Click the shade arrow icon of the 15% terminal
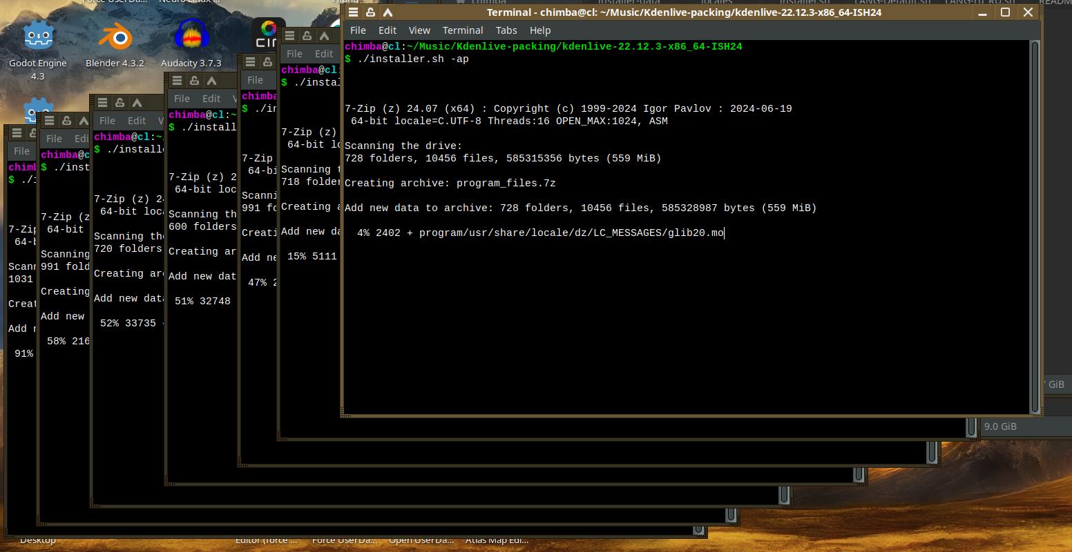The width and height of the screenshot is (1072, 552). [324, 36]
